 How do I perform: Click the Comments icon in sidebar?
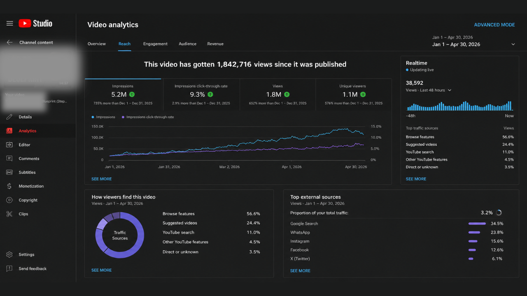[9, 158]
